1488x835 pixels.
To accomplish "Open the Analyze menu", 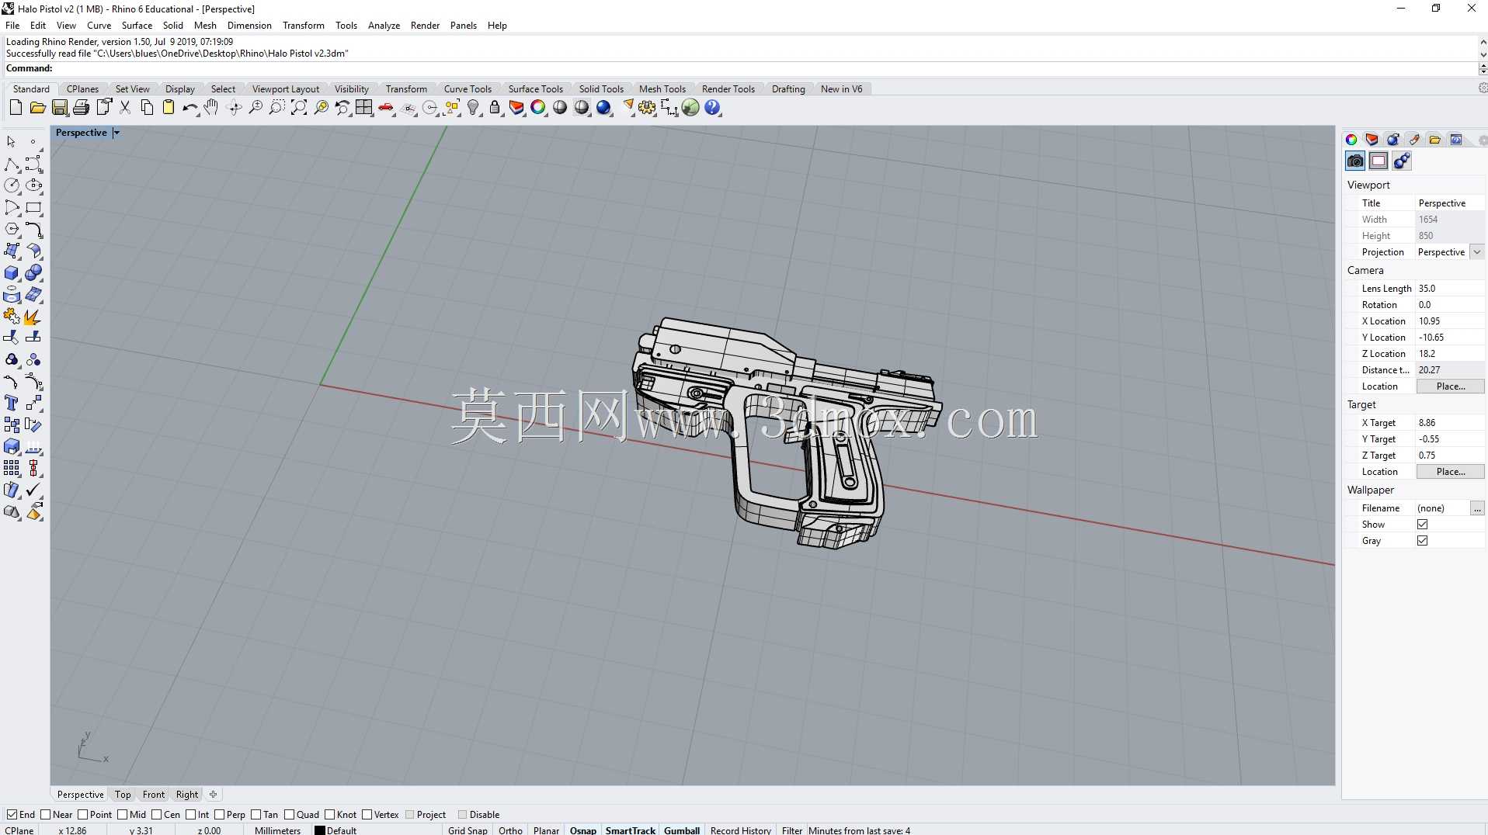I will click(384, 25).
